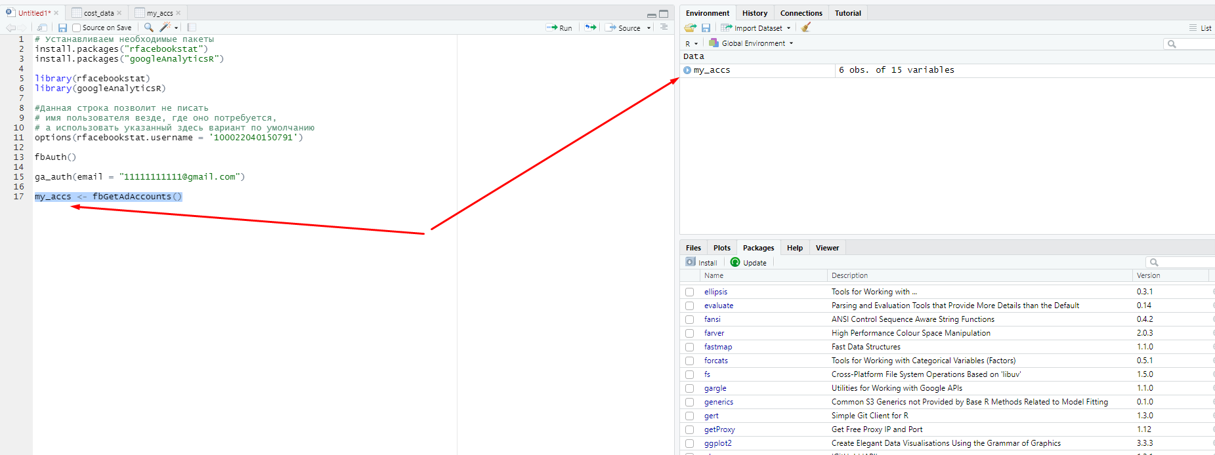Click the compile report notebook icon
Screen dimensions: 1215x455
tap(192, 28)
